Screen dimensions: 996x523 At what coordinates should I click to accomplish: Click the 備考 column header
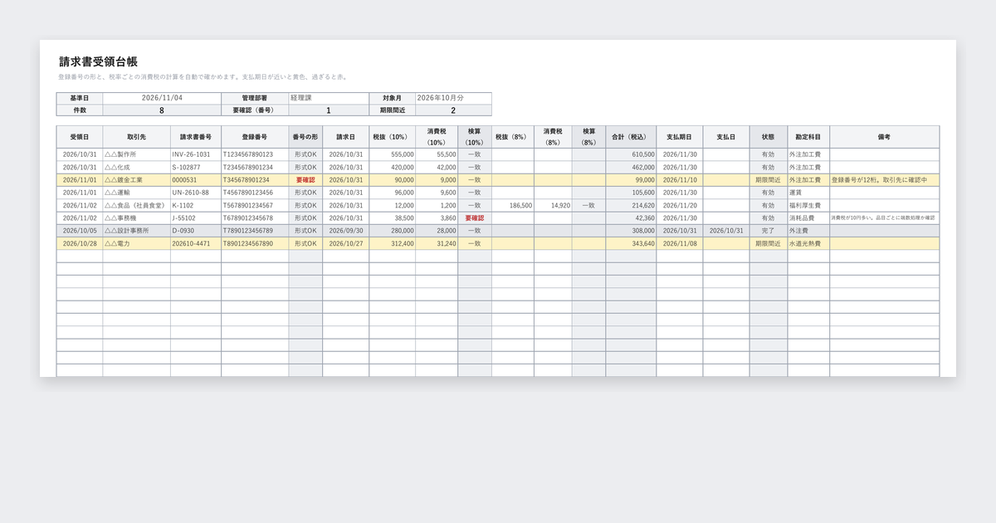[x=884, y=137]
